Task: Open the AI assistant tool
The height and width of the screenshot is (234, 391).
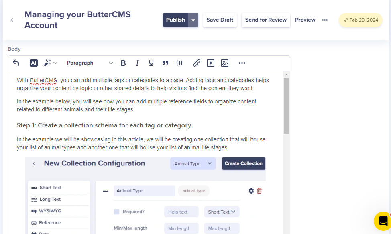Action: coord(34,63)
